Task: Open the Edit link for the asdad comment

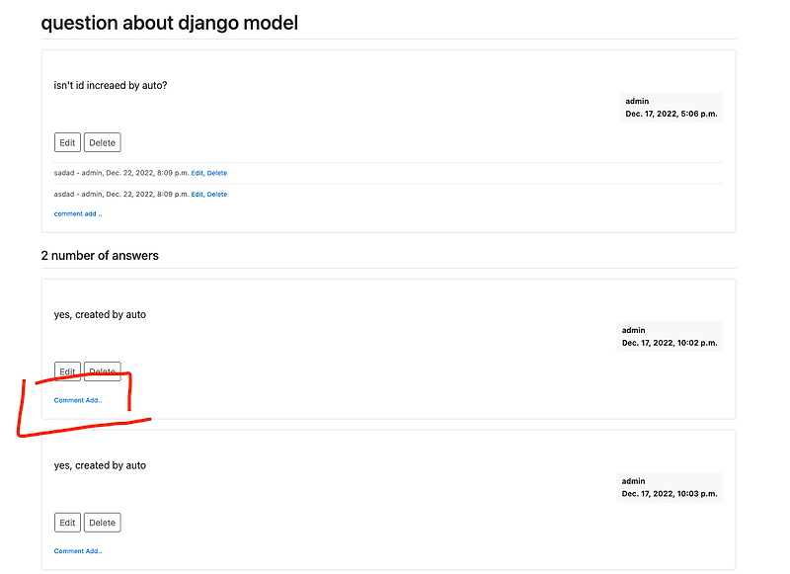Action: (x=197, y=194)
